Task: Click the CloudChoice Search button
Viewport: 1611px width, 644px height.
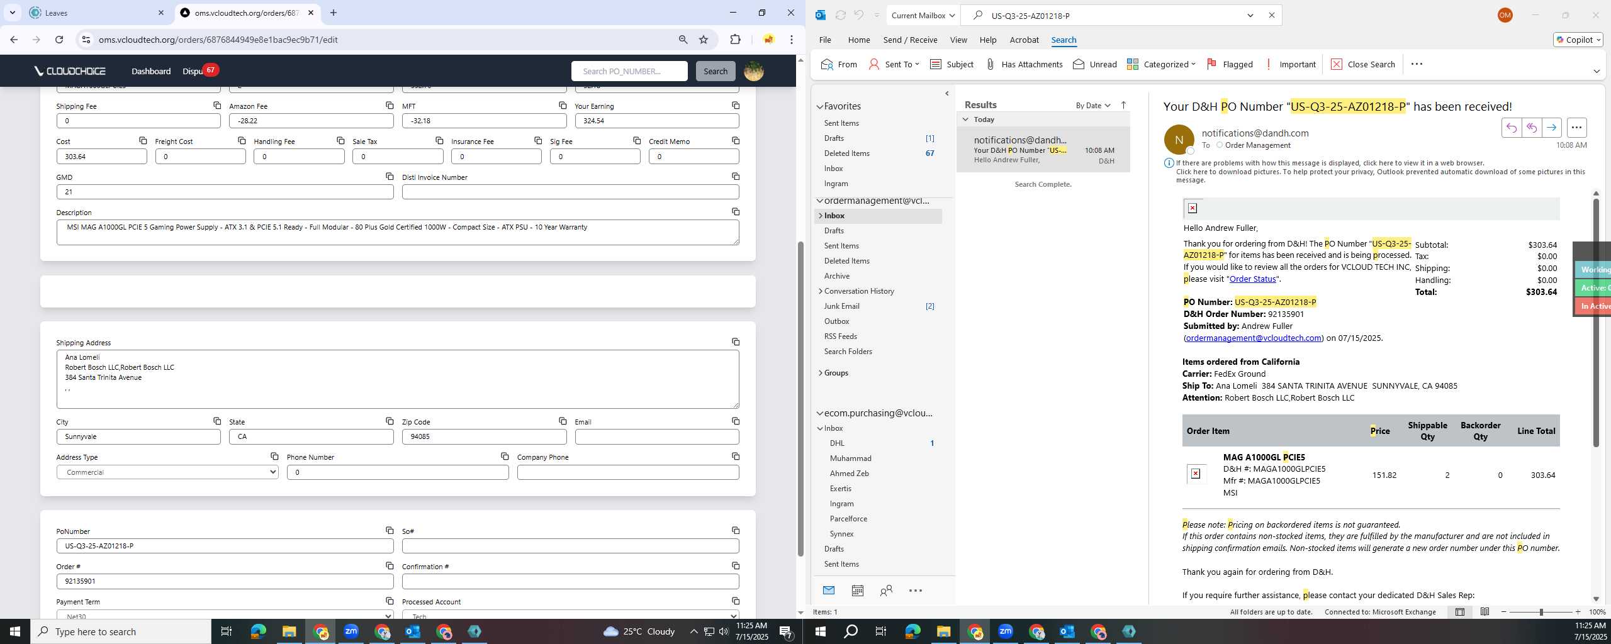Action: pyautogui.click(x=716, y=71)
